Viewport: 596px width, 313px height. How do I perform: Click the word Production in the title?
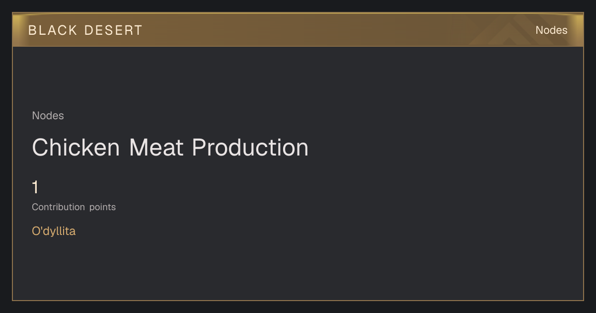(x=250, y=148)
